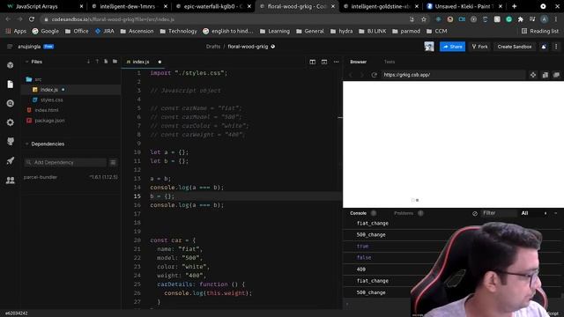Open a new browser tab with plus button

514,6
